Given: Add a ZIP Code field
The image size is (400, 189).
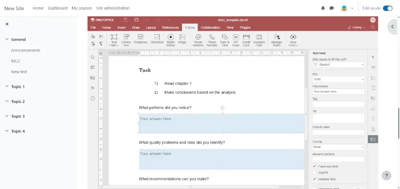Looking at the screenshot, I should coord(236,40).
